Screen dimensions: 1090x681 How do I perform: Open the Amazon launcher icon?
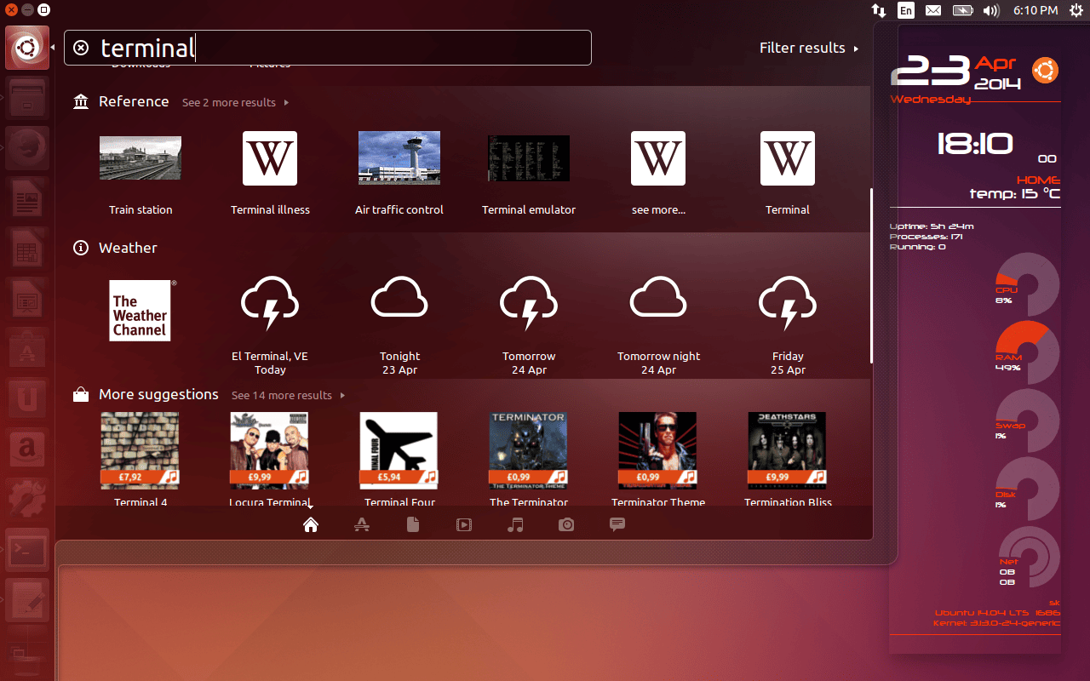(x=26, y=449)
